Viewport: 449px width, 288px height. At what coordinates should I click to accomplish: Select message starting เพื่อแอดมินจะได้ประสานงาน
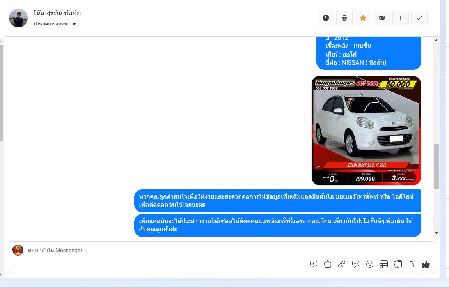click(x=277, y=225)
